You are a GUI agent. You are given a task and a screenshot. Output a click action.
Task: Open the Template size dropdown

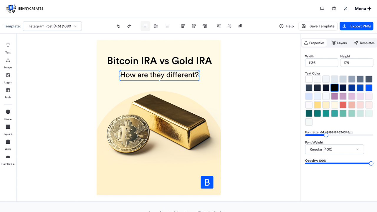coord(52,26)
